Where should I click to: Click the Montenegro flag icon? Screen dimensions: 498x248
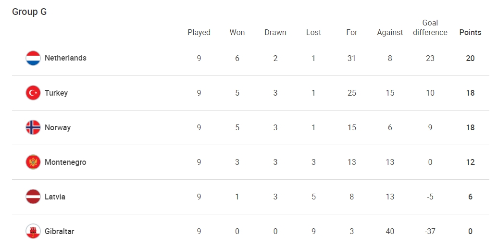(x=33, y=162)
